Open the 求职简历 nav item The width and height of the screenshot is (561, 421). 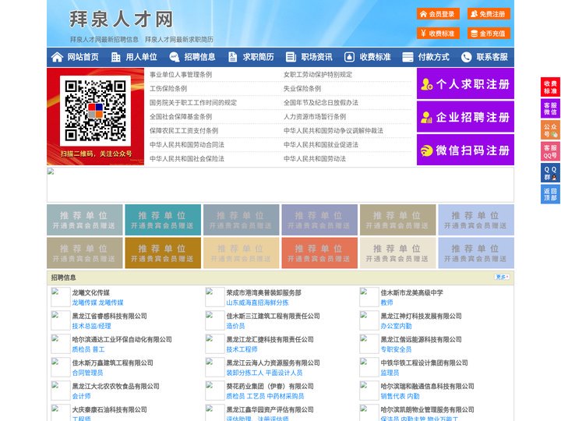coord(259,57)
